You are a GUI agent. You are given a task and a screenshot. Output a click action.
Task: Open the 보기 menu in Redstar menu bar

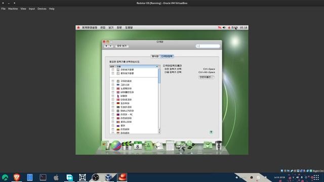(x=111, y=27)
